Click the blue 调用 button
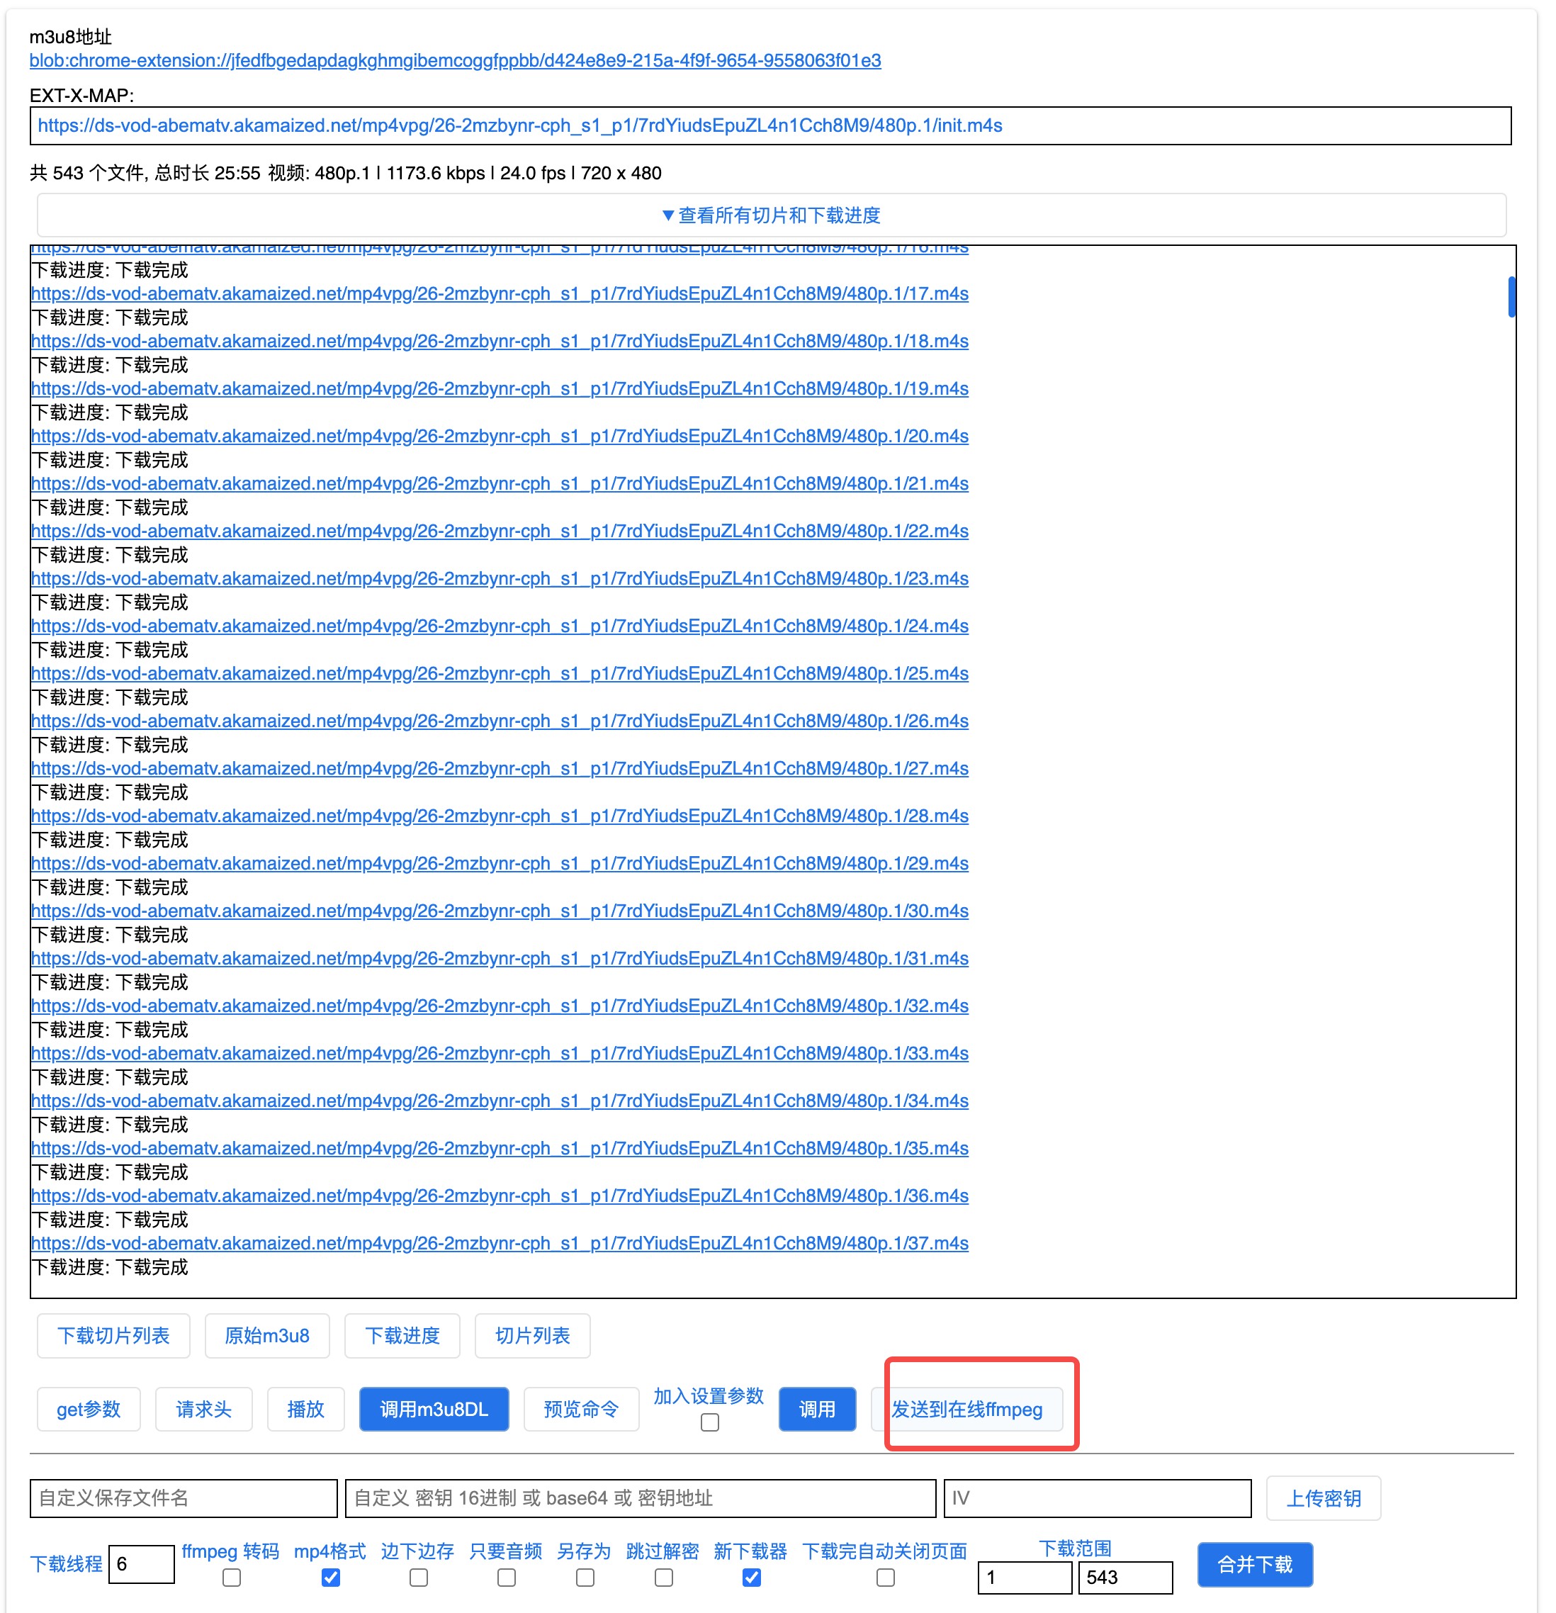 [x=818, y=1410]
